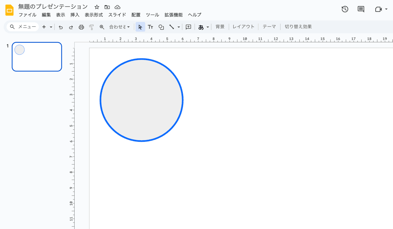
Task: Expand the video call dropdown arrow
Action: pos(386,9)
